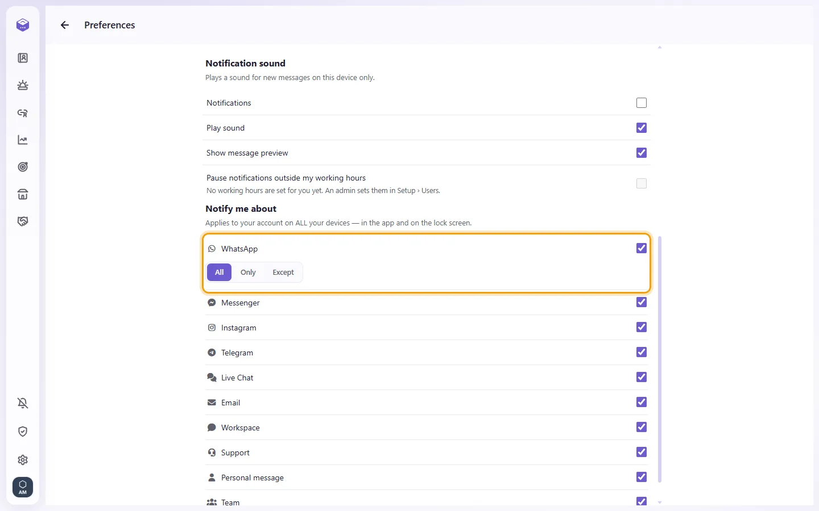Click the Instagram logo icon
The image size is (819, 511).
click(x=212, y=328)
